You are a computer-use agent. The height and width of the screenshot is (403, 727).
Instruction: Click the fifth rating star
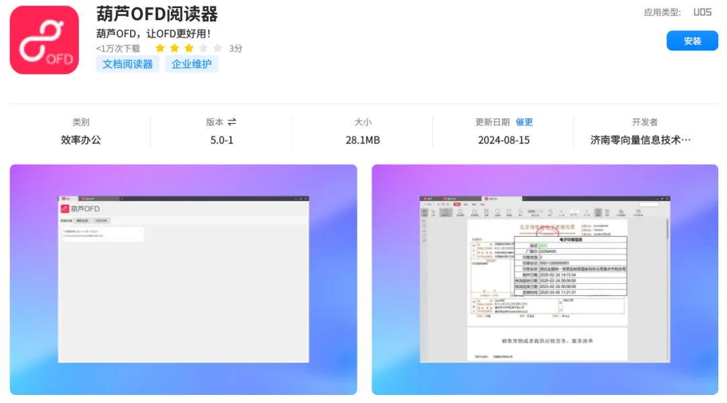pos(217,48)
